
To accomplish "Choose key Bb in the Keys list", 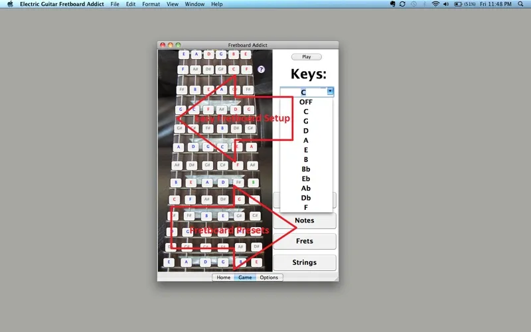I will click(x=306, y=169).
